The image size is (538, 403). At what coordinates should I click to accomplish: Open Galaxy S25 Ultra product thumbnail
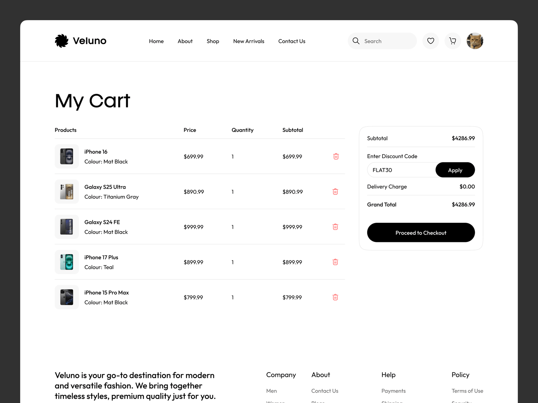point(67,192)
